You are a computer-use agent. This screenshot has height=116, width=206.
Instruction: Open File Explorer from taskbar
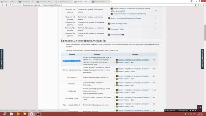(x=12, y=114)
